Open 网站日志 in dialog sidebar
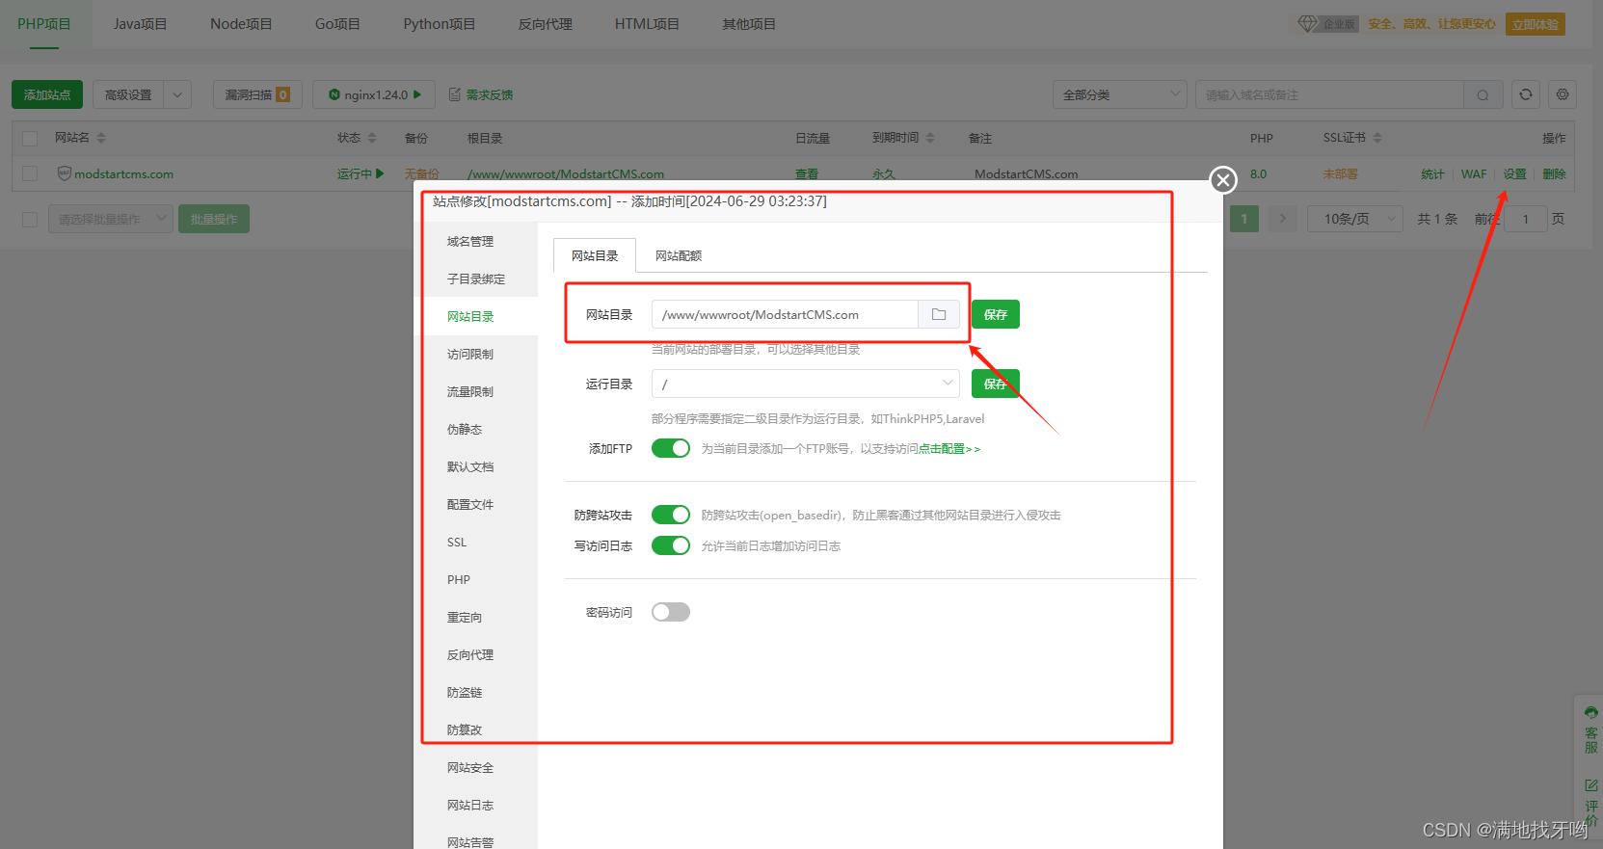1603x849 pixels. 470,805
